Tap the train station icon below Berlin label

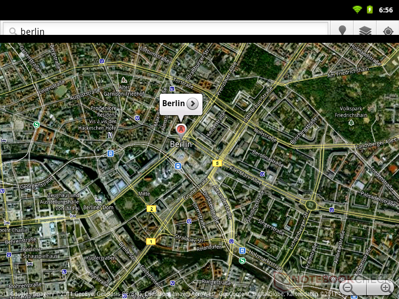[178, 166]
